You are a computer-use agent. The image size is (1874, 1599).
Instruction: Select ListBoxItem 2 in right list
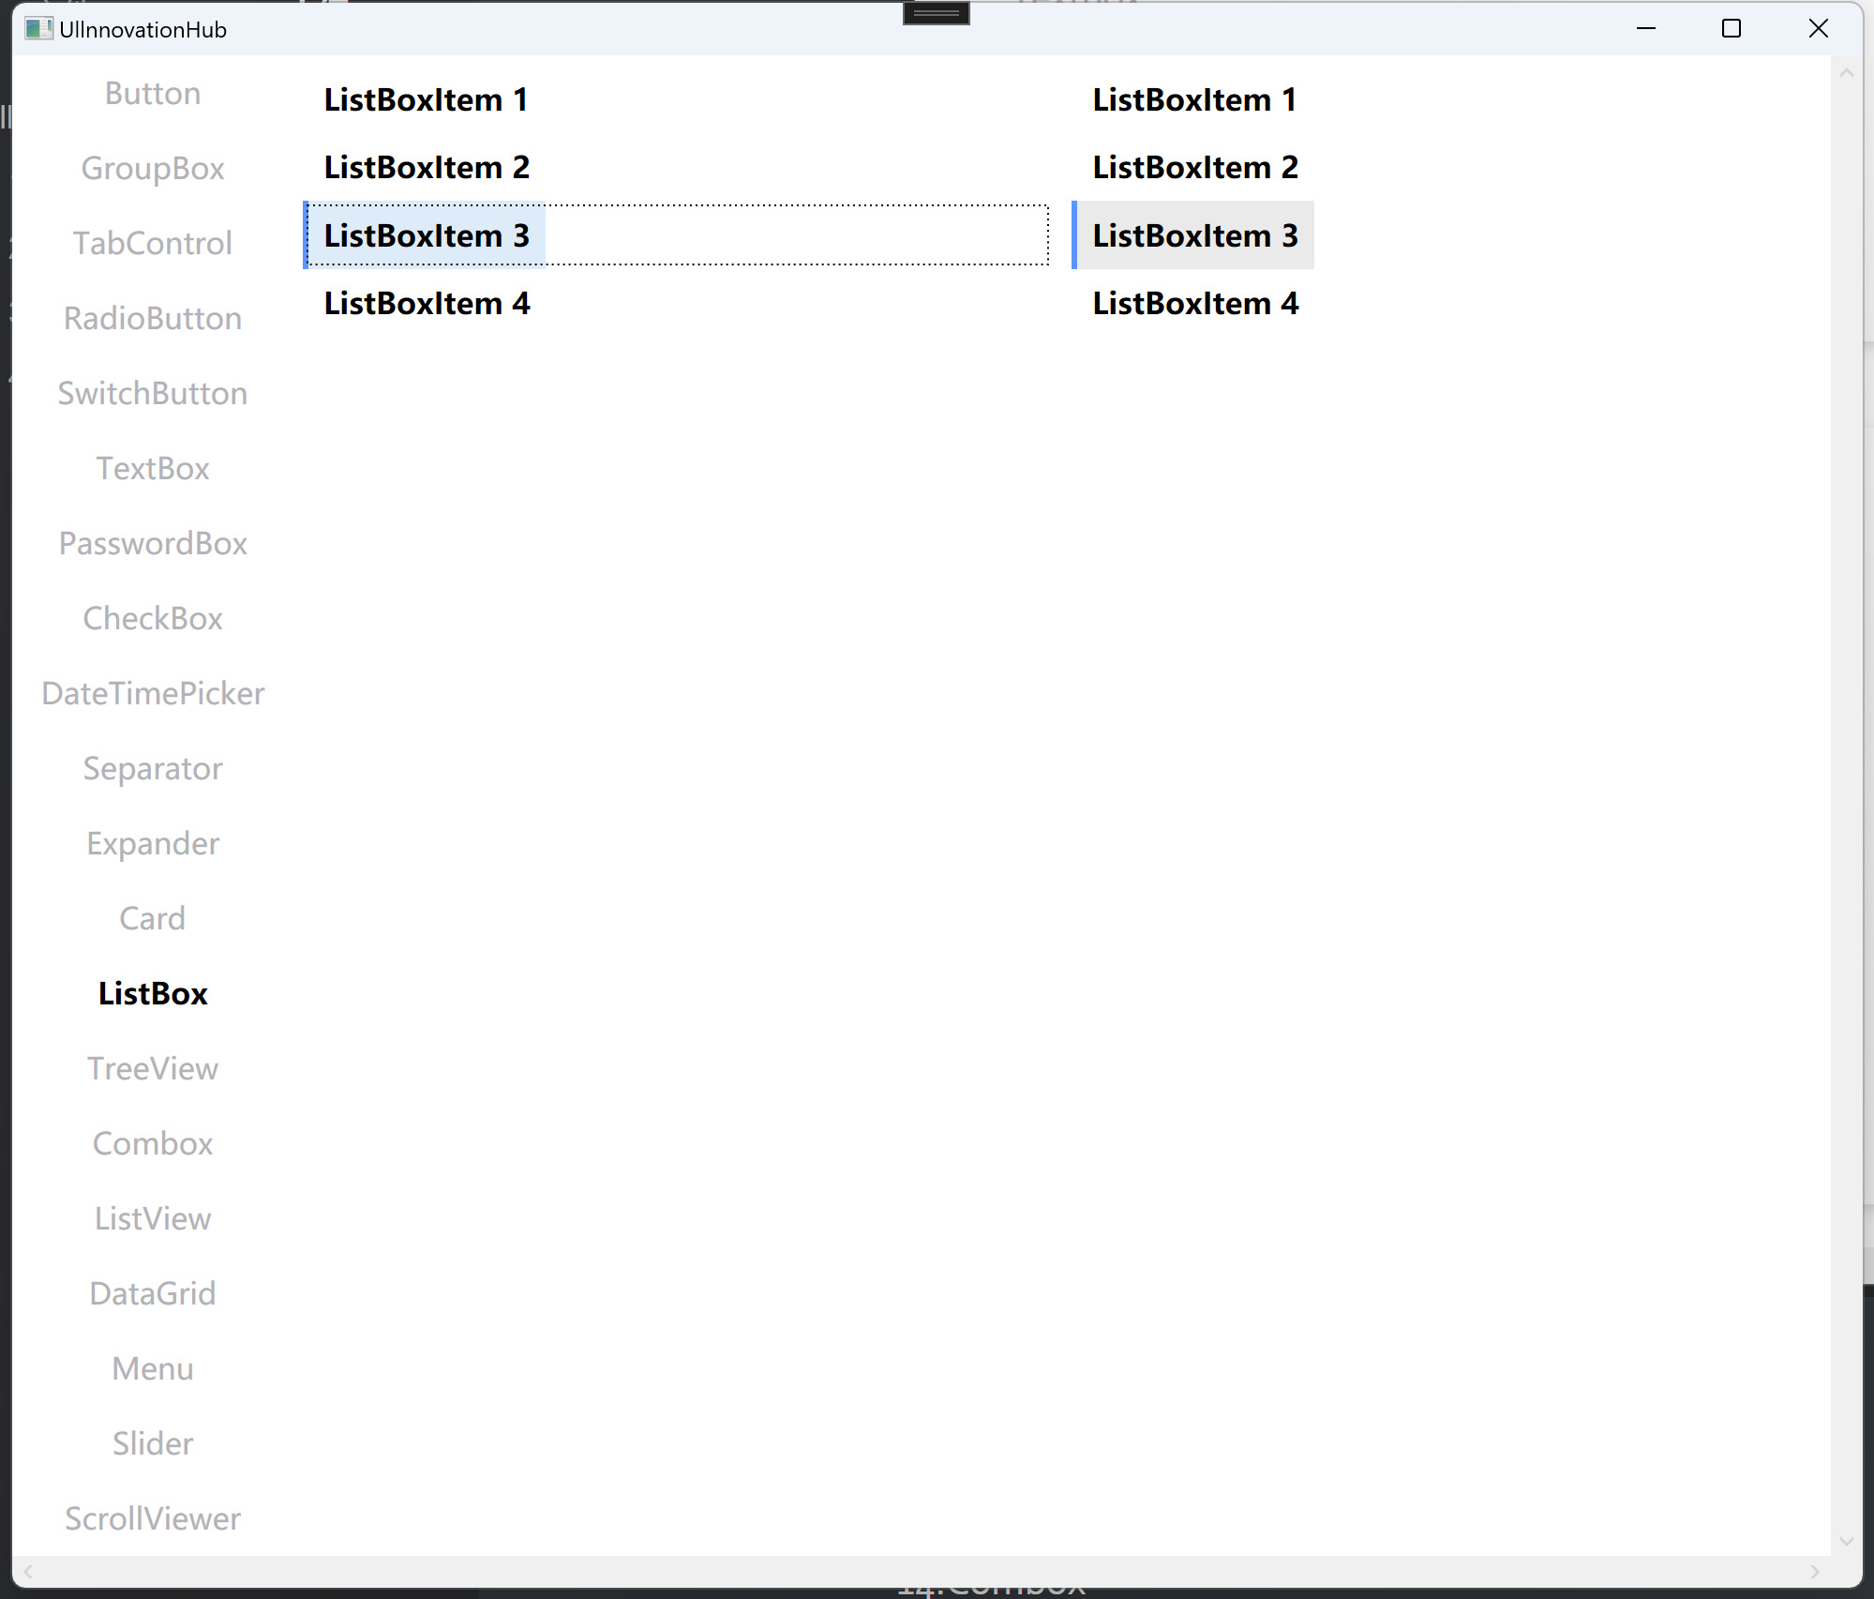click(1195, 167)
